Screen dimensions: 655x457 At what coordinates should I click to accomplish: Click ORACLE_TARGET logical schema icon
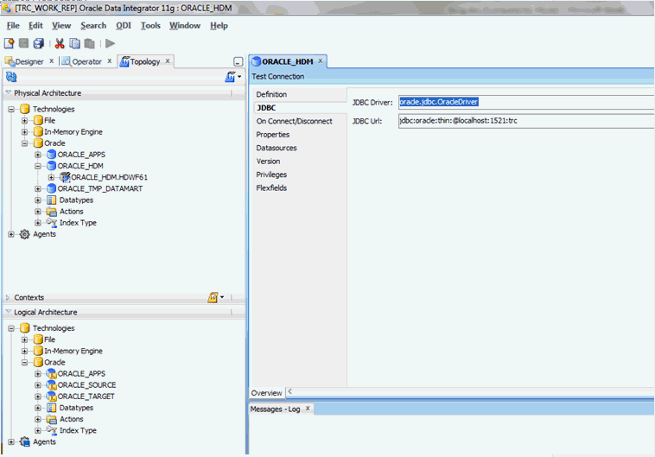(x=51, y=396)
